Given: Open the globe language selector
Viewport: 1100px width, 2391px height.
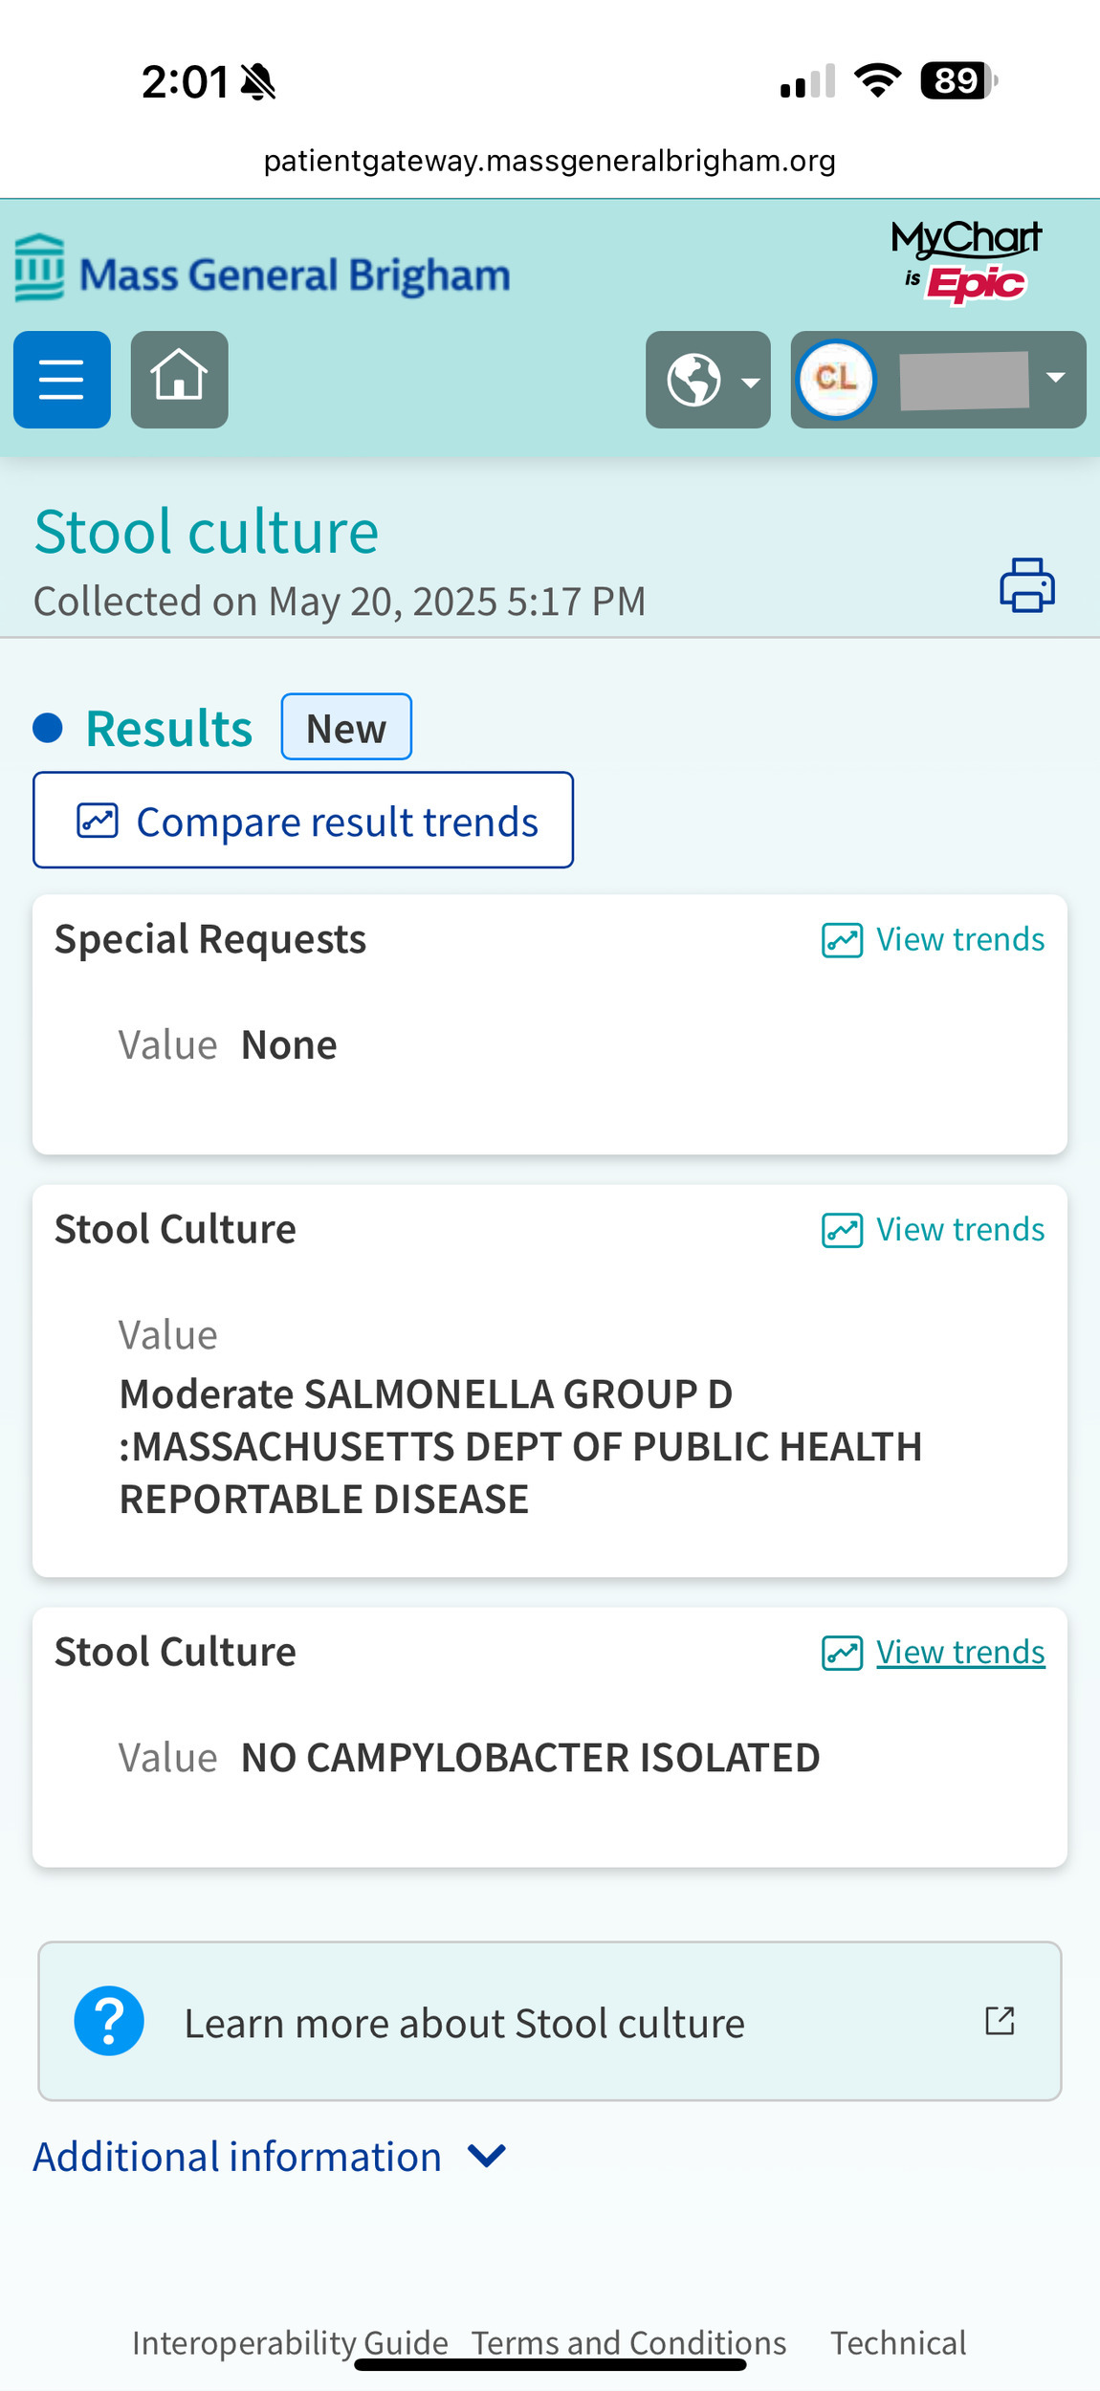Looking at the screenshot, I should click(x=707, y=380).
